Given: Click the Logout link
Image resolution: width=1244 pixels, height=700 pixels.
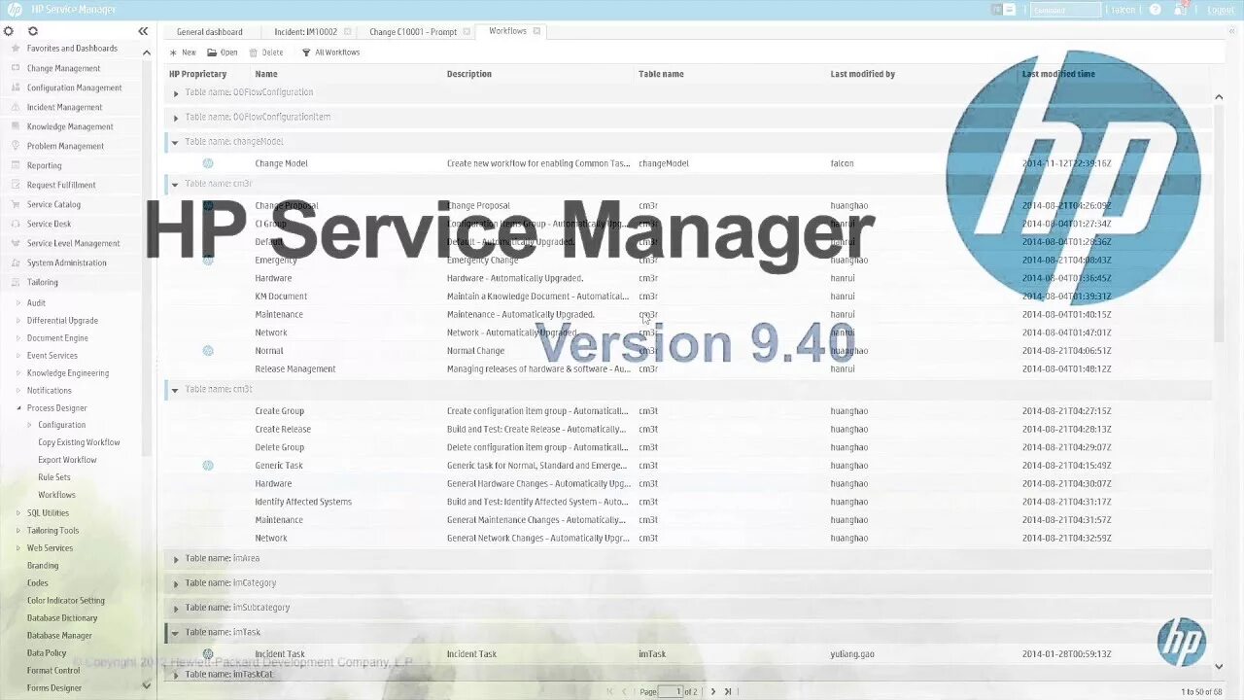Looking at the screenshot, I should pyautogui.click(x=1221, y=10).
